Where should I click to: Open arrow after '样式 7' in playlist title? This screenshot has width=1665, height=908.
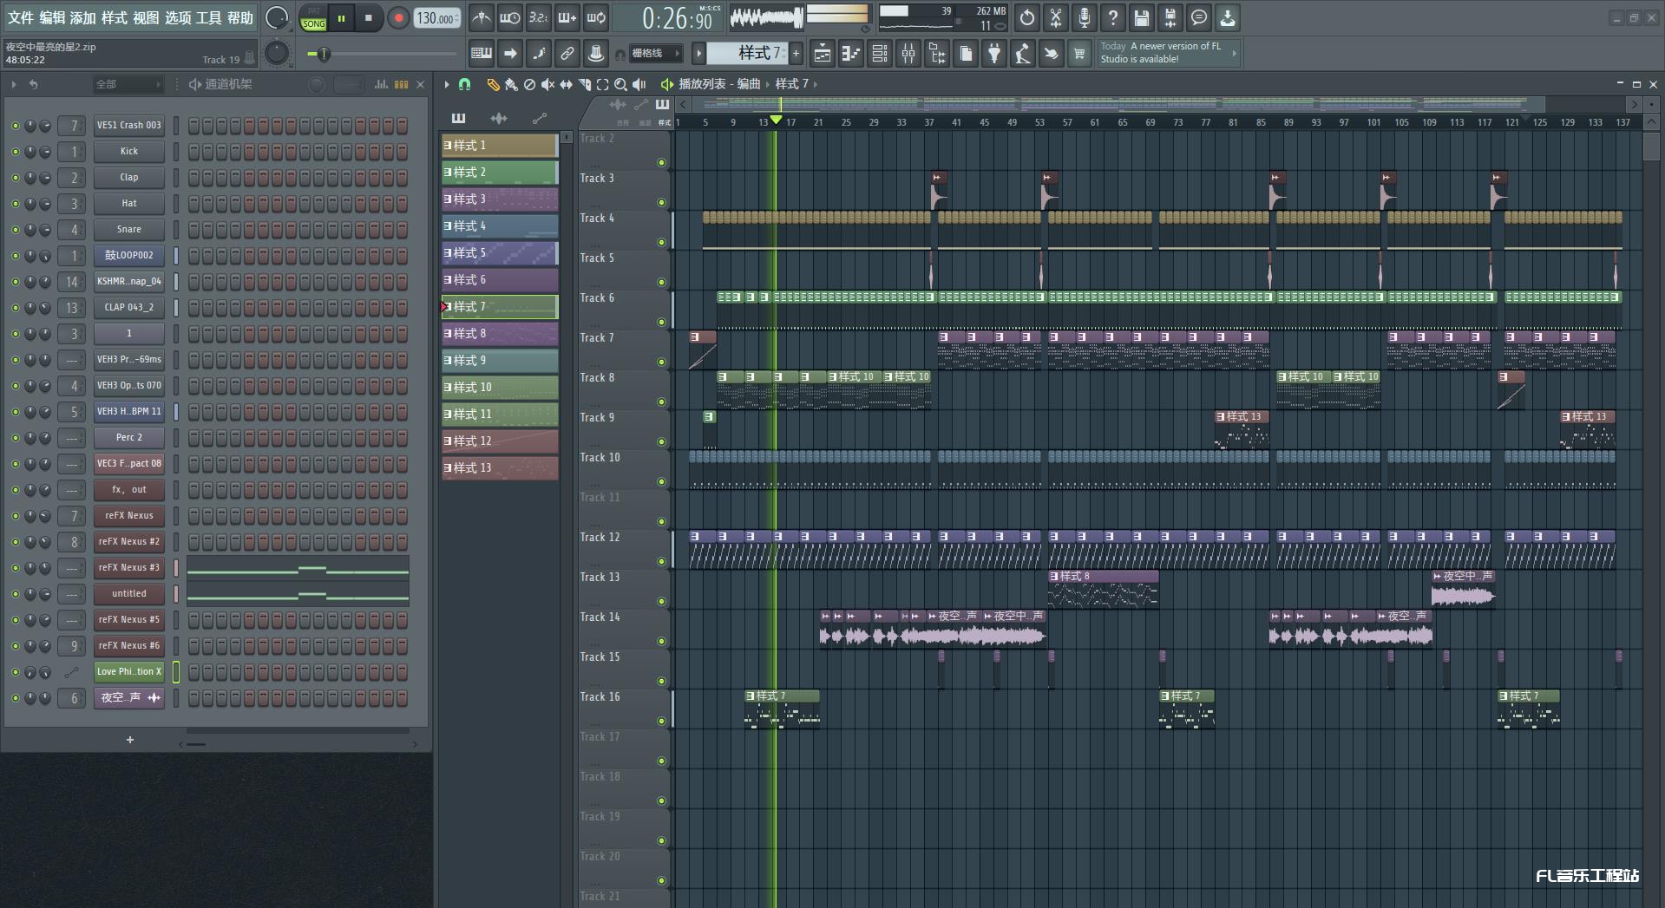click(x=815, y=84)
